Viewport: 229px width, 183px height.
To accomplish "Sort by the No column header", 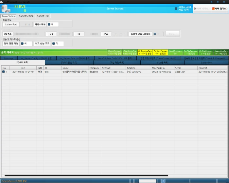I will [x=6, y=68].
